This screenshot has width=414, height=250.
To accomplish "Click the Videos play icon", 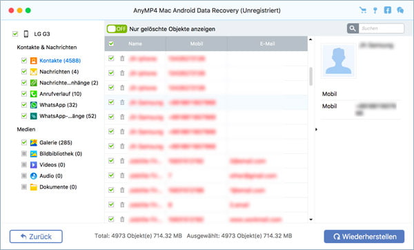I will [x=34, y=164].
